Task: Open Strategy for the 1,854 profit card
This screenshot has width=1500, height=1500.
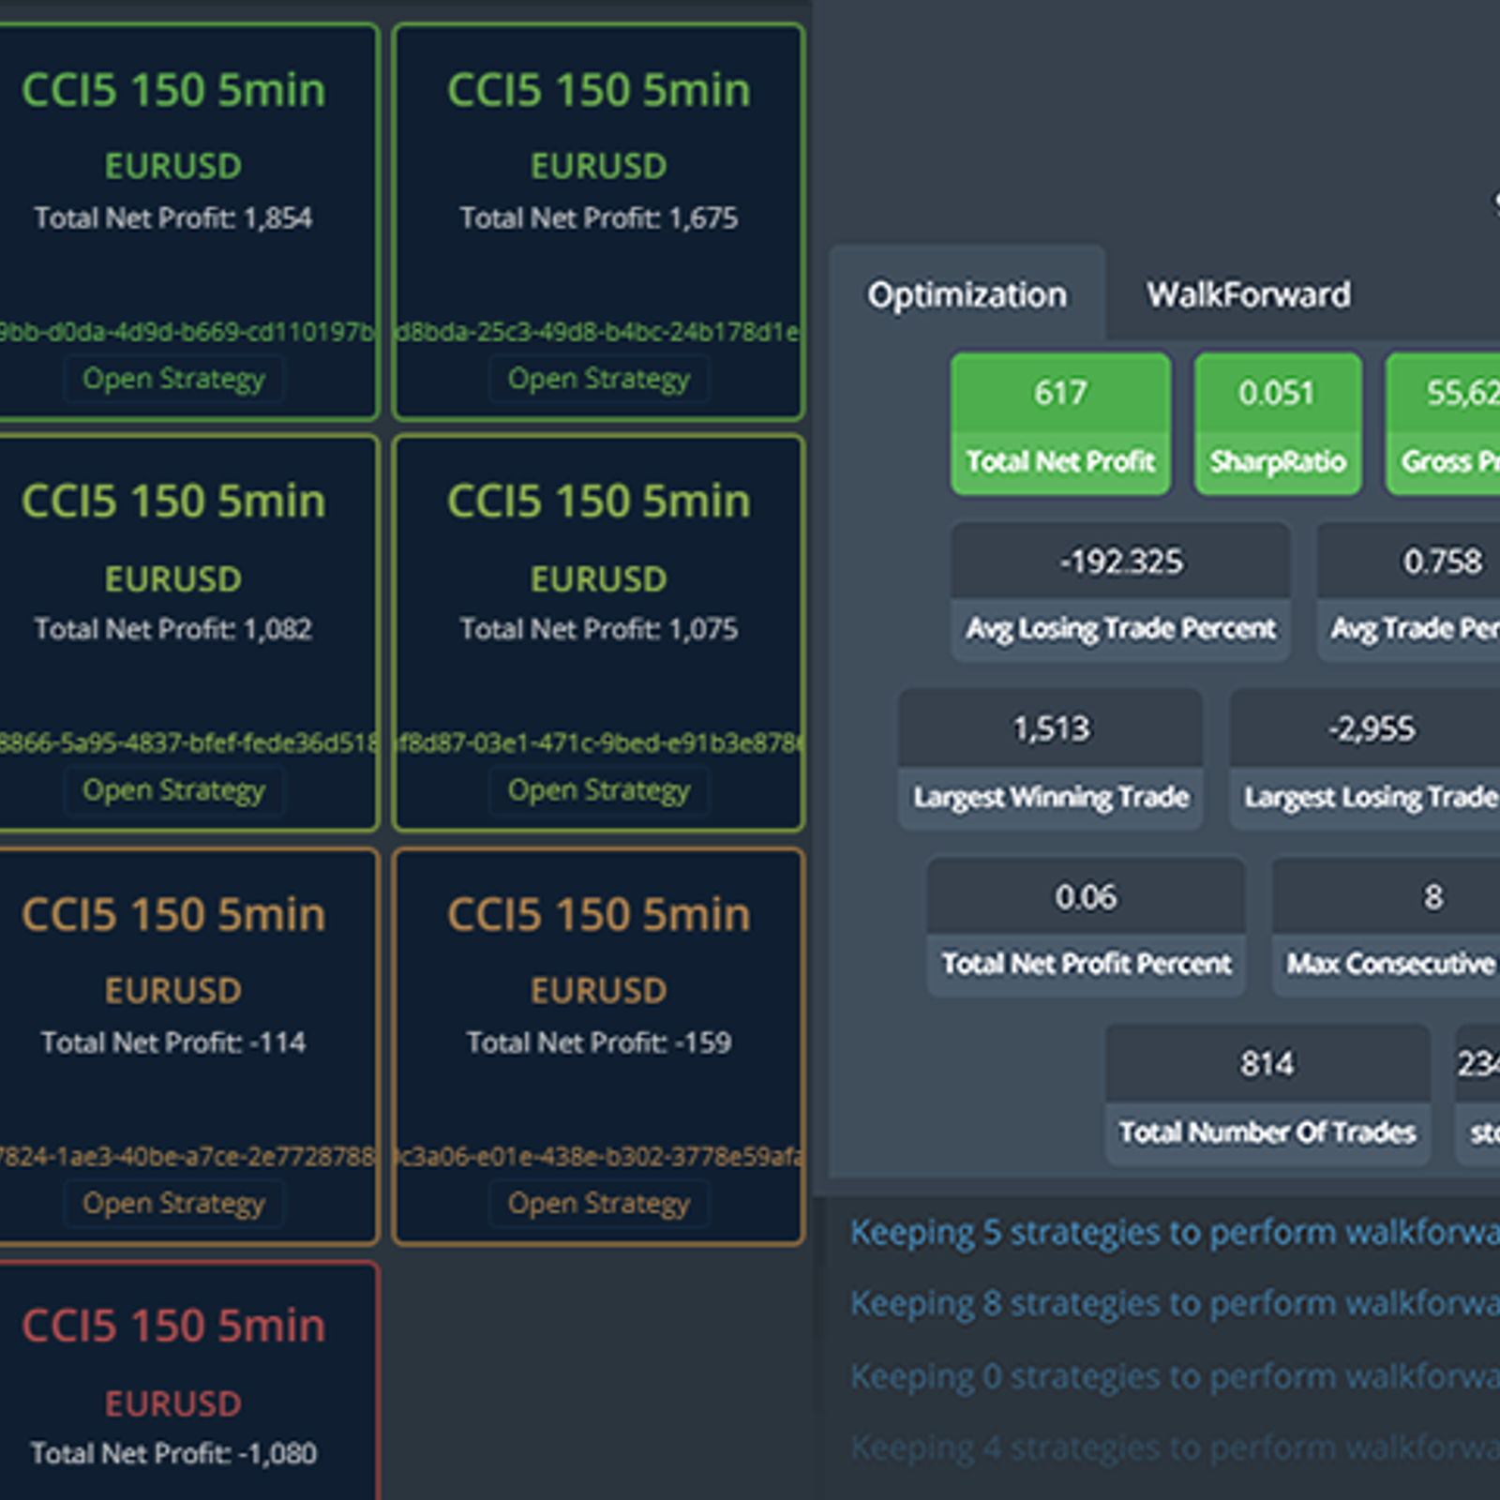Action: (x=173, y=379)
